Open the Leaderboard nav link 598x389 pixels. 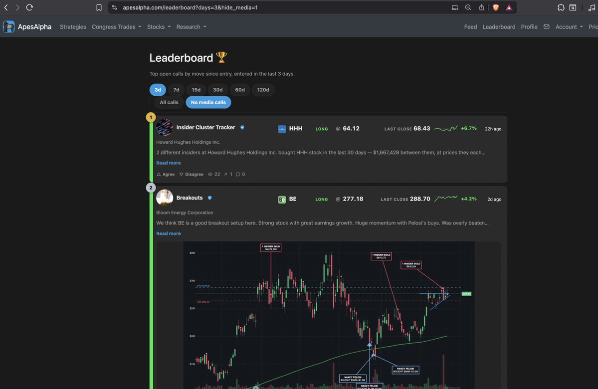[499, 27]
